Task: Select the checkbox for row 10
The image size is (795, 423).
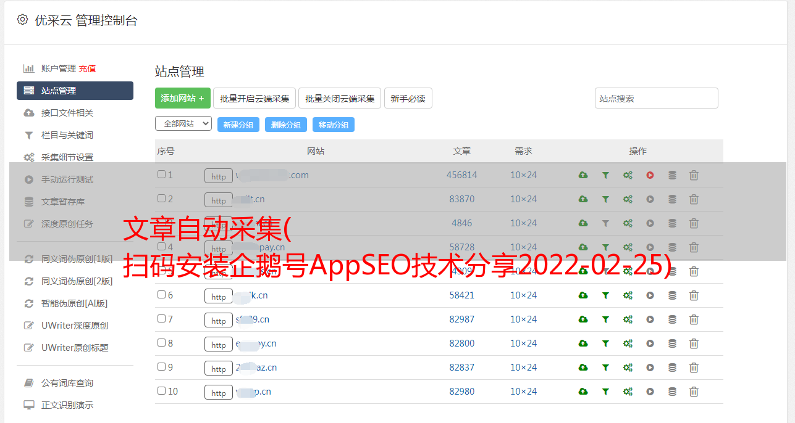Action: pos(161,391)
